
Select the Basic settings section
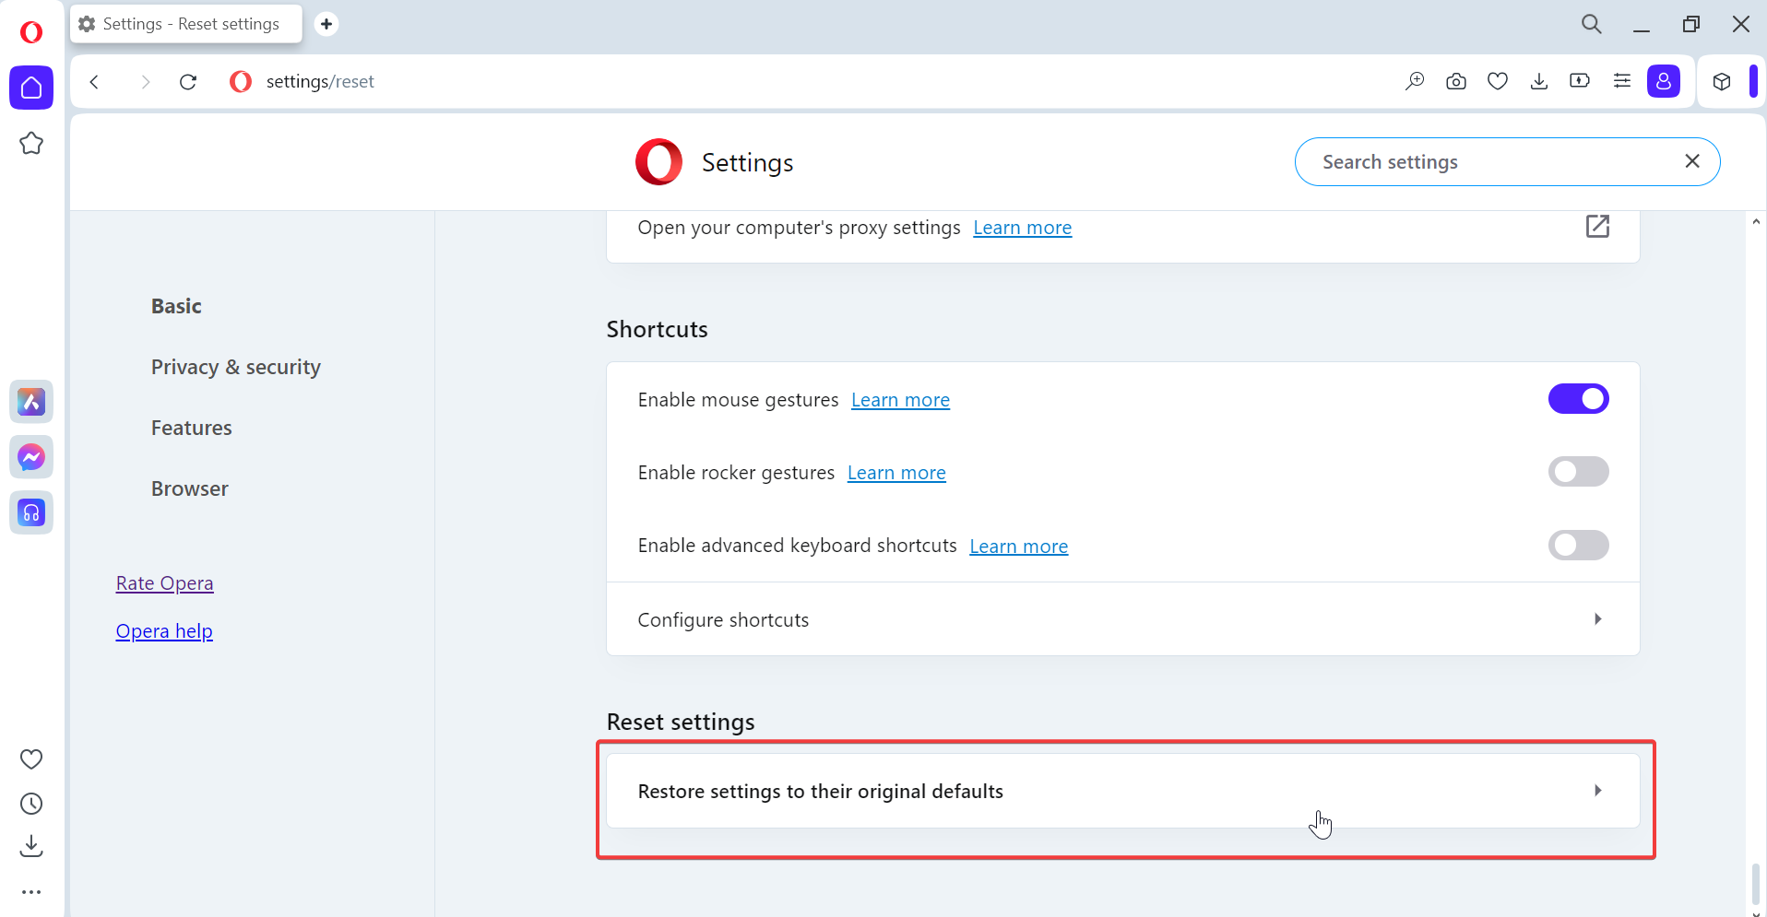[x=176, y=306]
